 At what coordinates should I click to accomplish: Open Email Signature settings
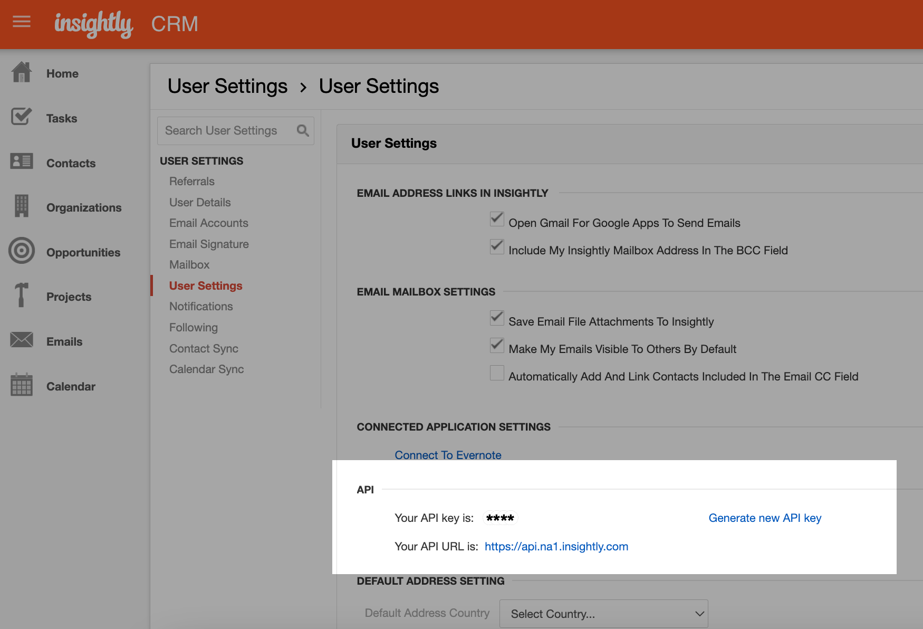pyautogui.click(x=209, y=244)
